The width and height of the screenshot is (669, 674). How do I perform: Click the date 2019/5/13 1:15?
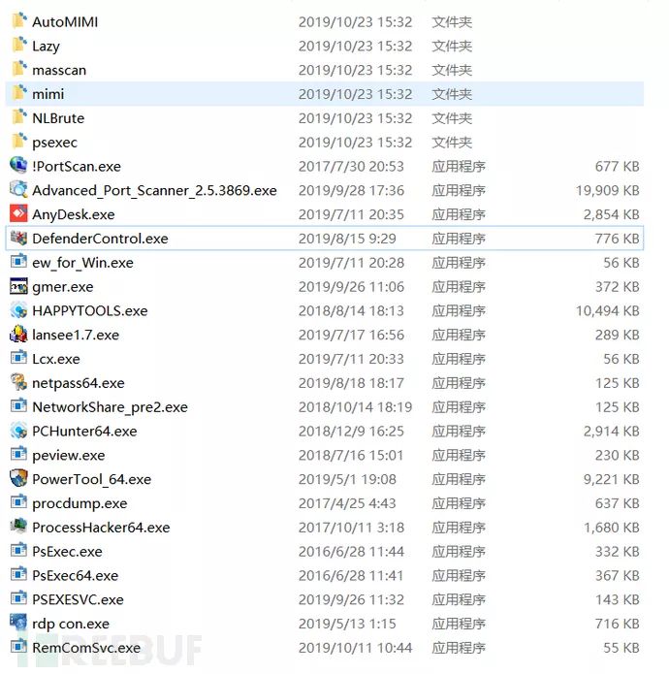pos(347,624)
